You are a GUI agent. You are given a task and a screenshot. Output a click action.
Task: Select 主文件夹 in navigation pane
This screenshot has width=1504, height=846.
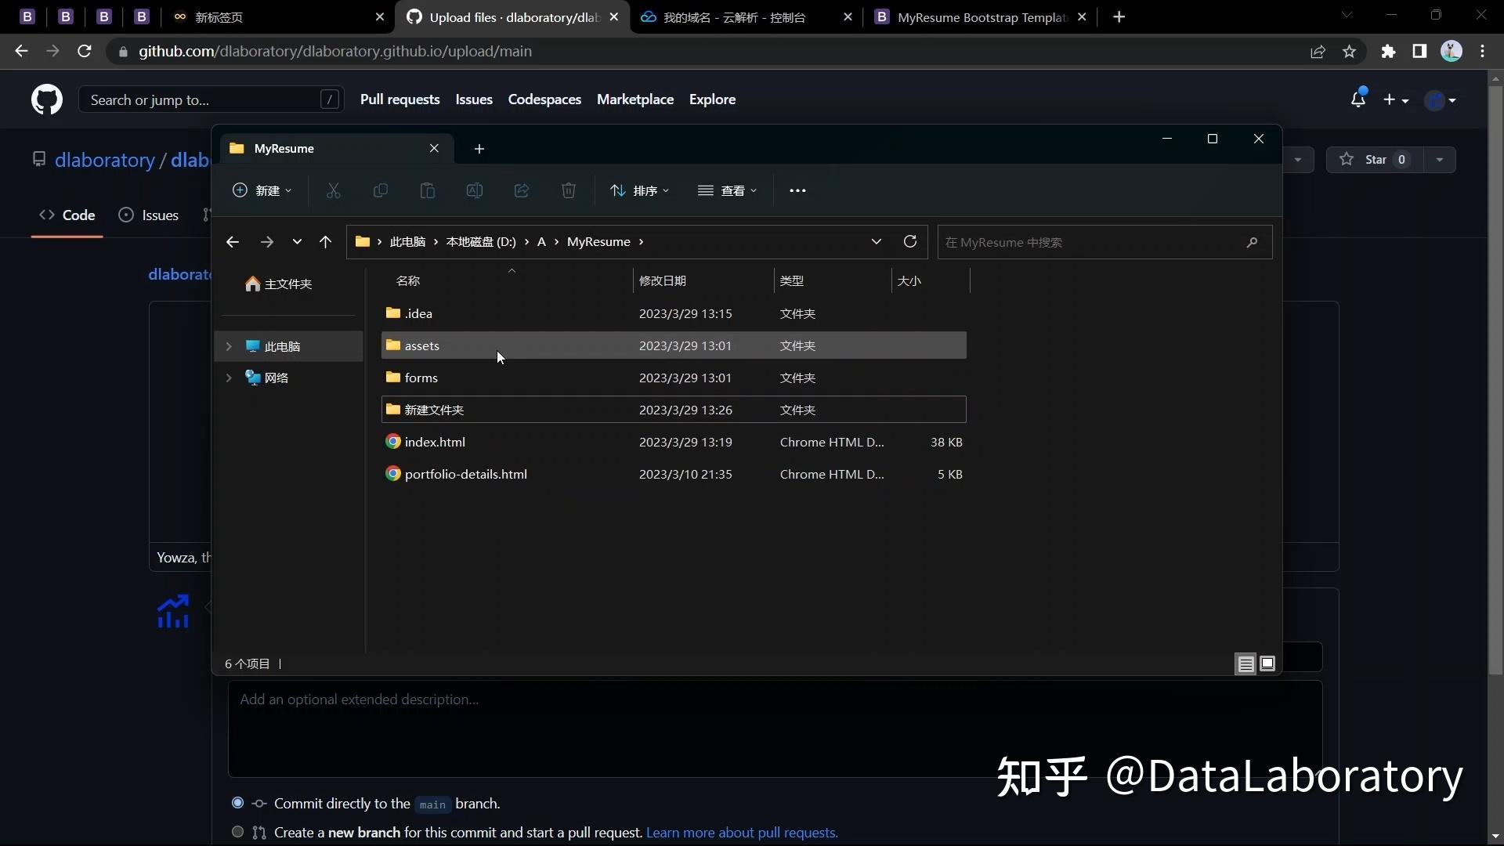279,284
